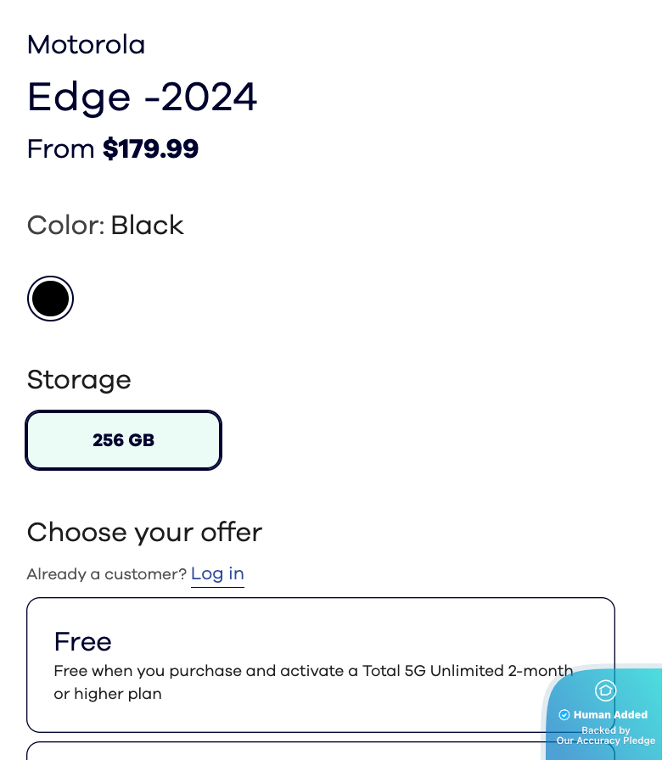The image size is (662, 760).
Task: Select the Free offer card
Action: (321, 664)
